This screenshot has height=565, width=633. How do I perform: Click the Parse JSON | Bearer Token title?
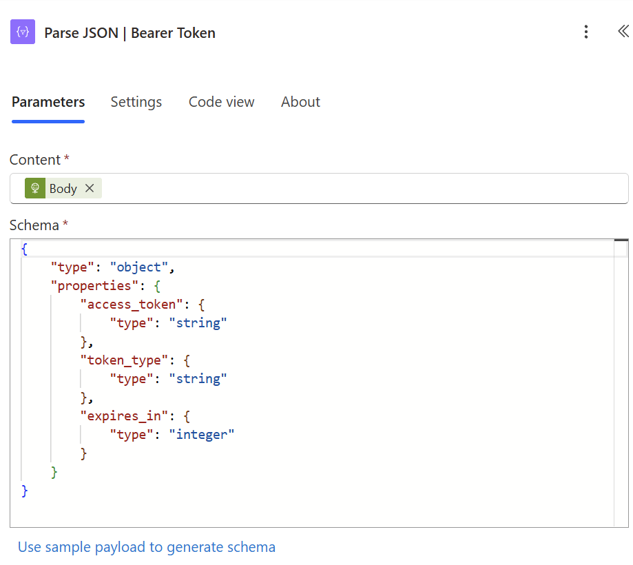pos(129,33)
